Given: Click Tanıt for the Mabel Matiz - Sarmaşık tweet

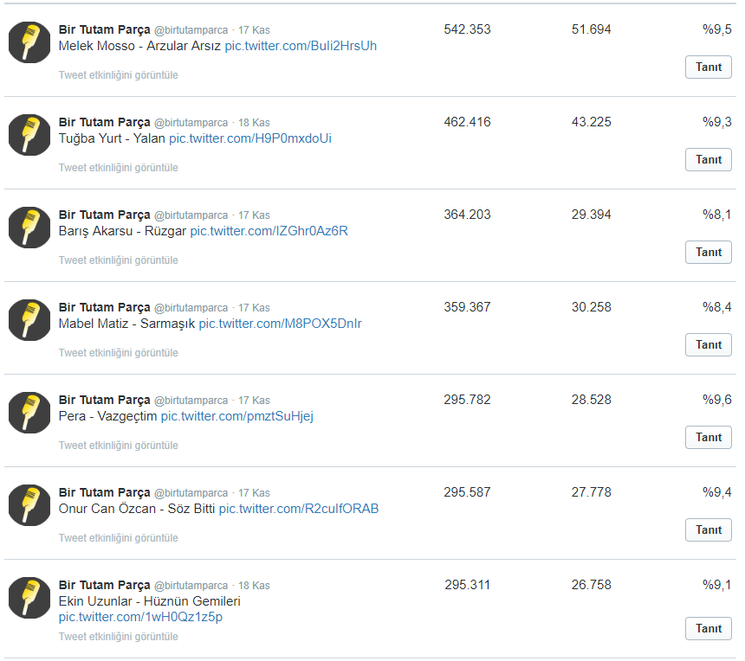Looking at the screenshot, I should click(x=708, y=344).
